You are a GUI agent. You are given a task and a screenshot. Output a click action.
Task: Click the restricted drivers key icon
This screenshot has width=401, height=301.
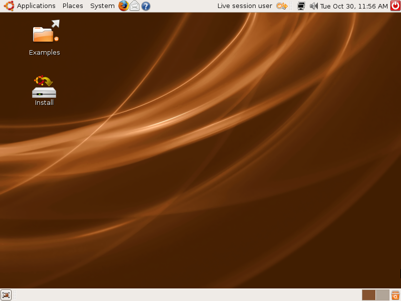(282, 6)
